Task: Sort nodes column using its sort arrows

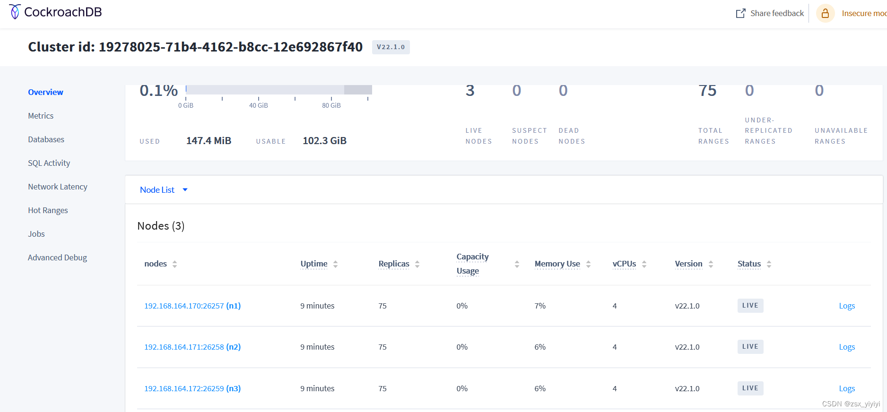Action: [x=175, y=264]
